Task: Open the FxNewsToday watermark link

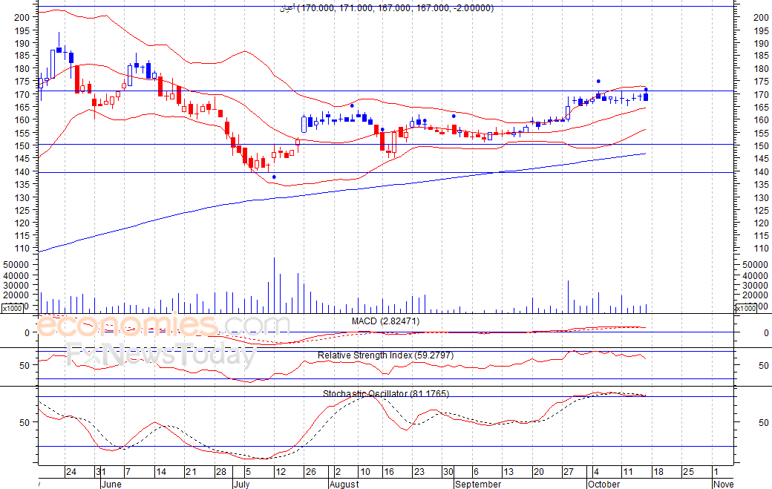Action: point(162,355)
